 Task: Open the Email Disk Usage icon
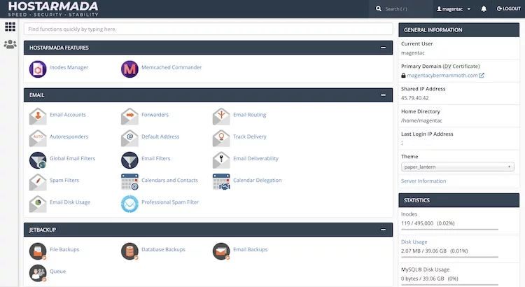click(38, 204)
